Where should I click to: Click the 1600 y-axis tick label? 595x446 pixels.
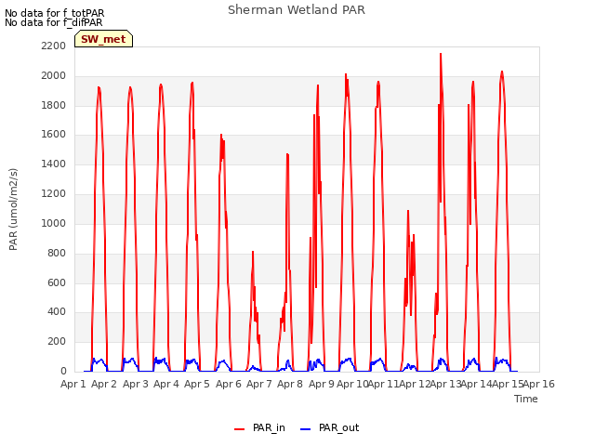tap(54, 134)
